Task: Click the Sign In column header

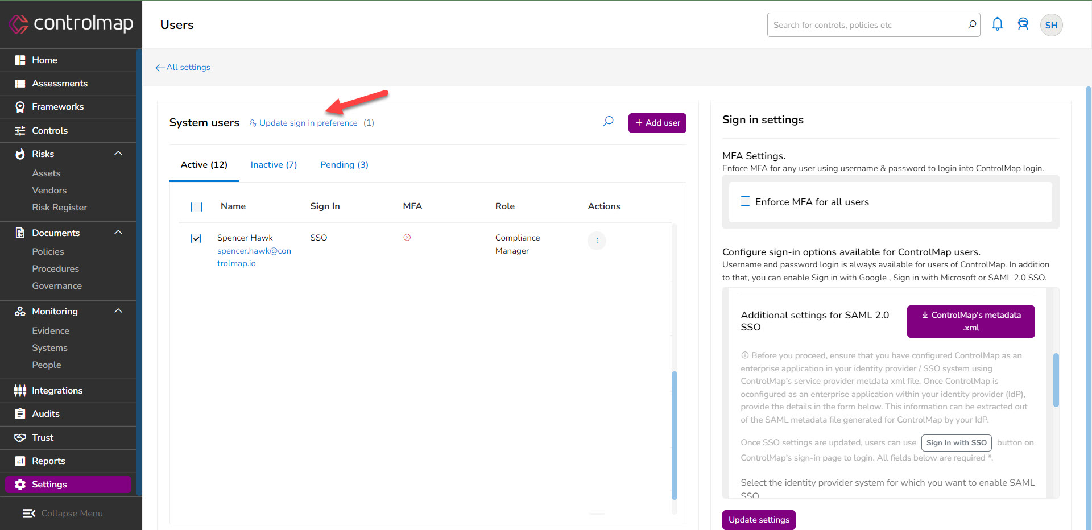Action: coord(325,206)
